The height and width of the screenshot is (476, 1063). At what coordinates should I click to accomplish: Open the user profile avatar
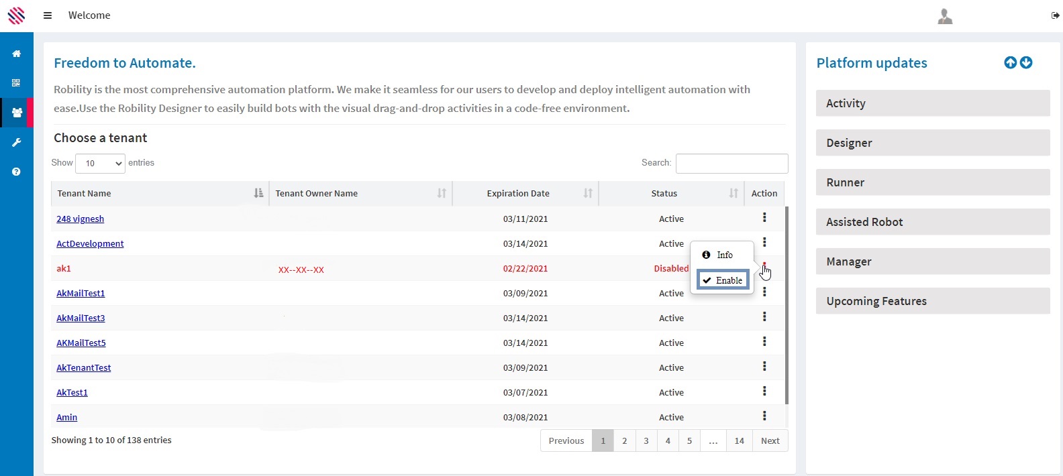click(x=945, y=16)
